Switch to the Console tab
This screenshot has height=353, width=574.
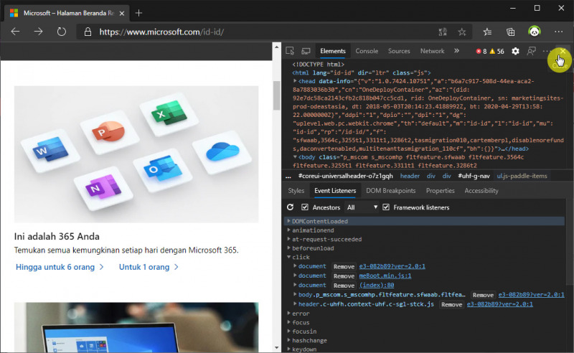[x=367, y=51]
